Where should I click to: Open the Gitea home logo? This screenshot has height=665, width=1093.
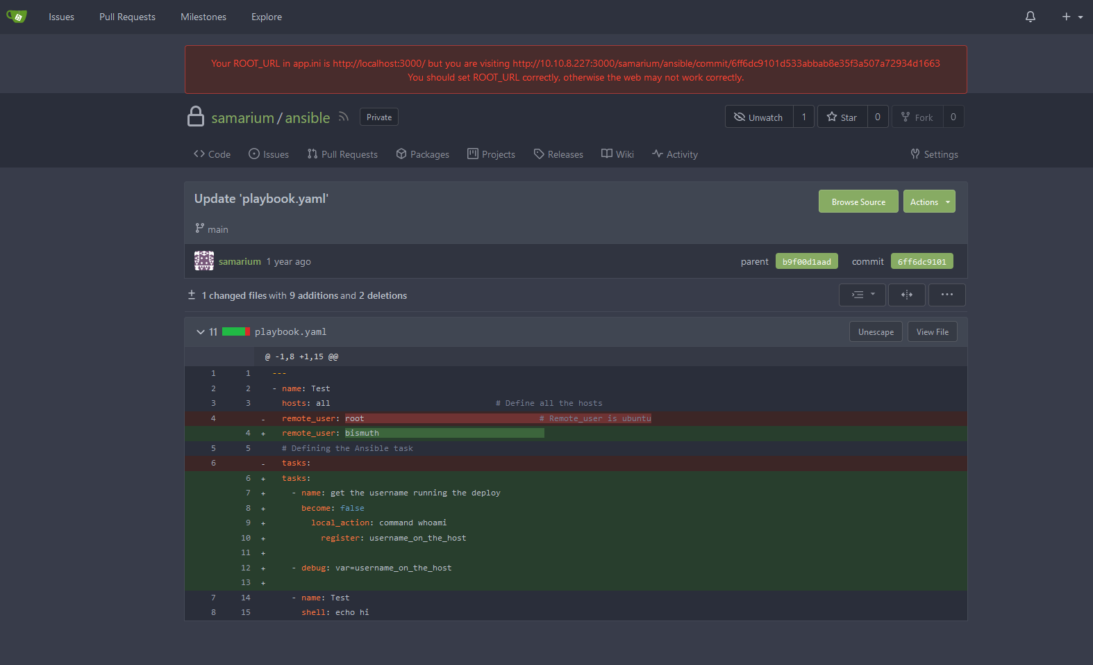tap(17, 17)
